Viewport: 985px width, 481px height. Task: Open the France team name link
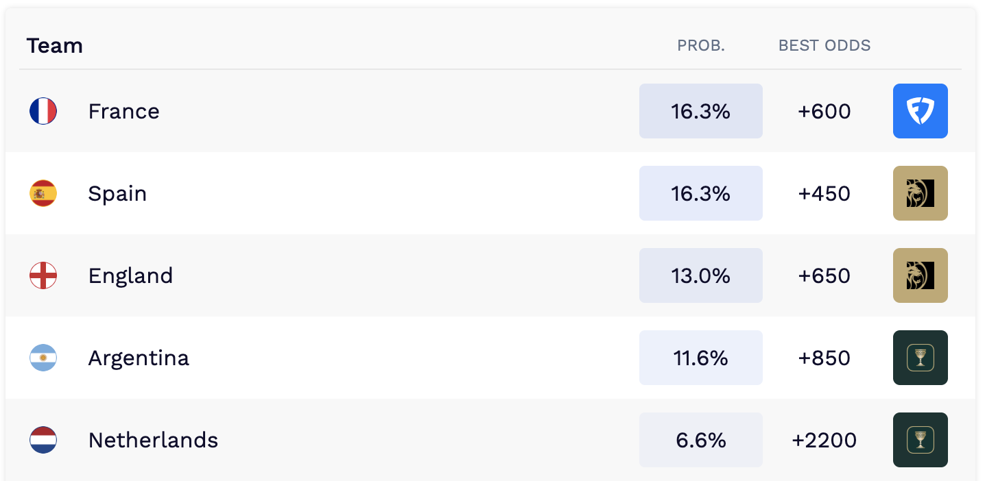point(124,111)
